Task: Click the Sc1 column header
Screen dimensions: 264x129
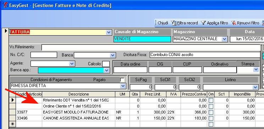Action: coord(222,94)
